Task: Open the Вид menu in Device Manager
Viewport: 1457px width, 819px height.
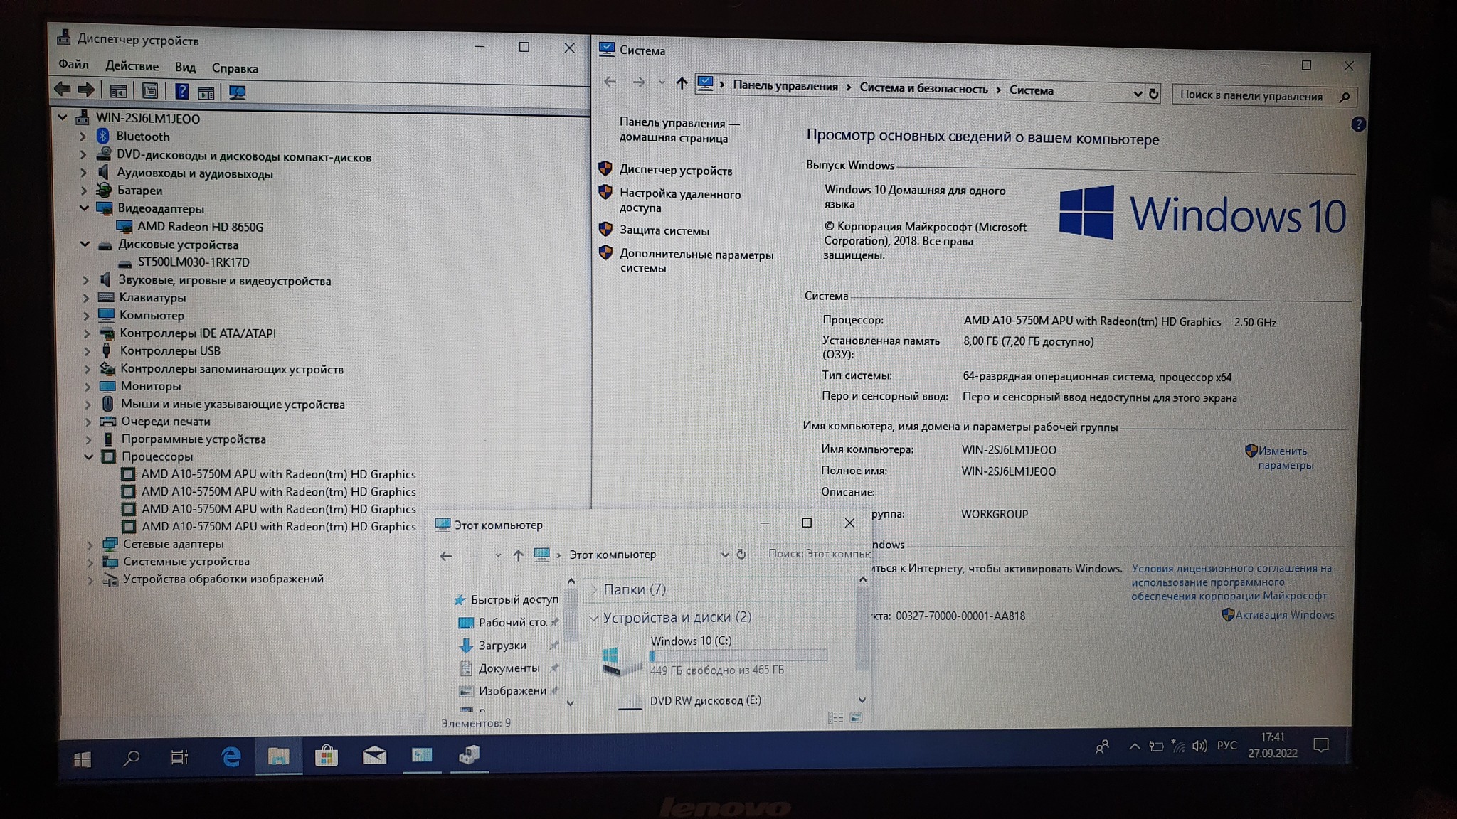Action: tap(185, 68)
